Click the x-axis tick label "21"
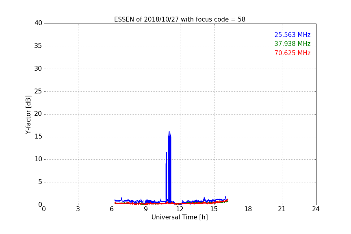The height and width of the screenshot is (234, 351). (282, 209)
